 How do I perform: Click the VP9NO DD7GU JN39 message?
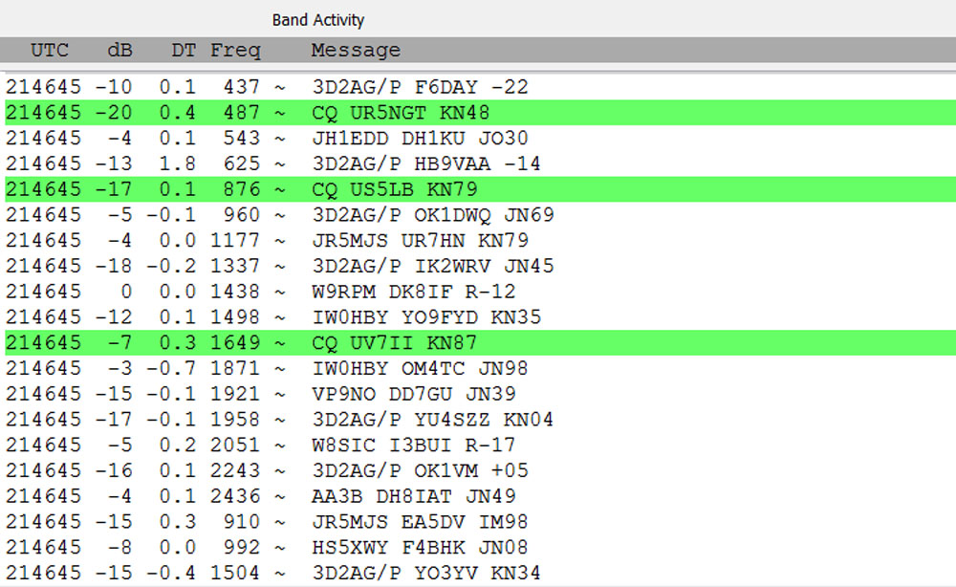pyautogui.click(x=413, y=394)
